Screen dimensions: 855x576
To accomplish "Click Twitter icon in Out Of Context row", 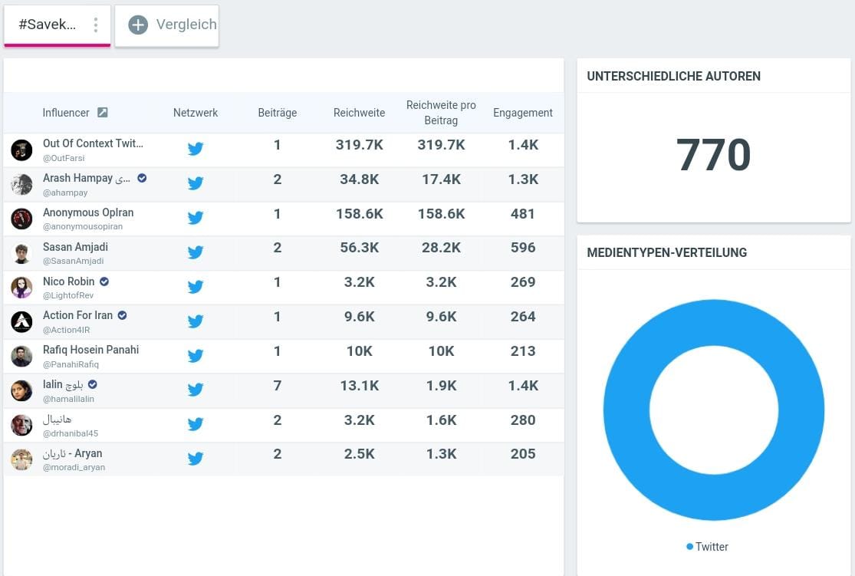I will (196, 148).
